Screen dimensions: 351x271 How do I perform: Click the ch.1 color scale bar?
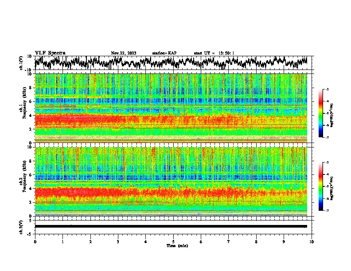coord(320,113)
